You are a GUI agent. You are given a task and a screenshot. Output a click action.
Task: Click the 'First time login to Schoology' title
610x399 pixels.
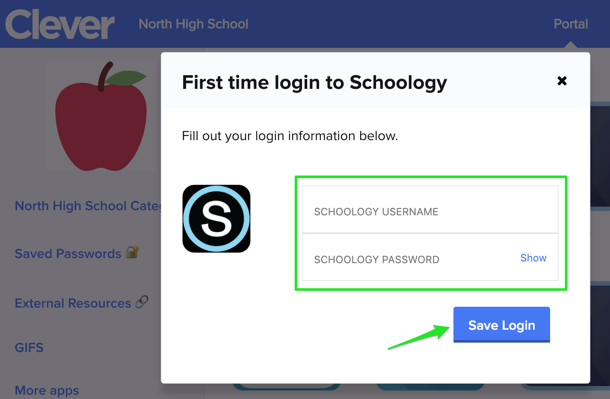click(314, 82)
